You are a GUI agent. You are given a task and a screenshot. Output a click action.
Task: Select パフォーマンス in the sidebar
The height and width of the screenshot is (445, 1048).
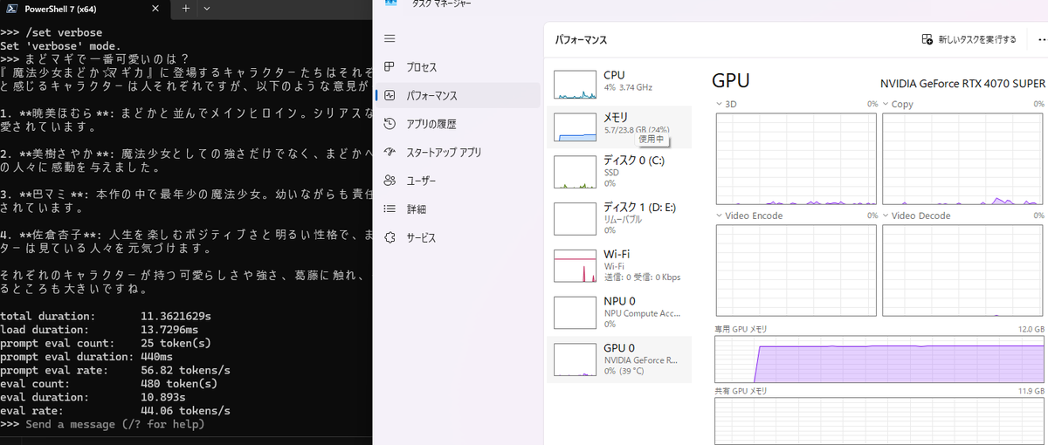click(x=457, y=96)
